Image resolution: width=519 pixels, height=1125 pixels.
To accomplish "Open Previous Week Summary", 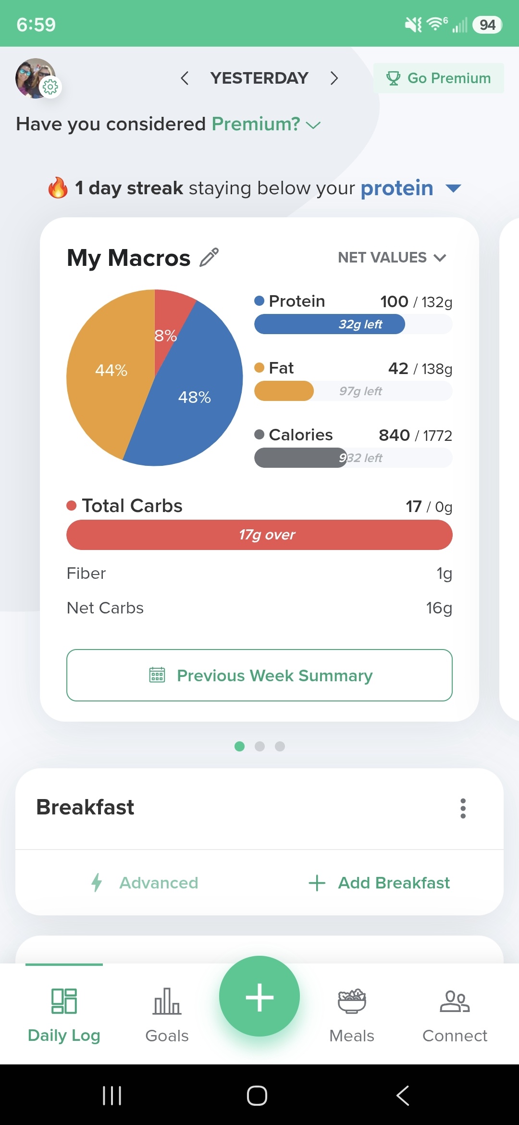I will (x=259, y=675).
